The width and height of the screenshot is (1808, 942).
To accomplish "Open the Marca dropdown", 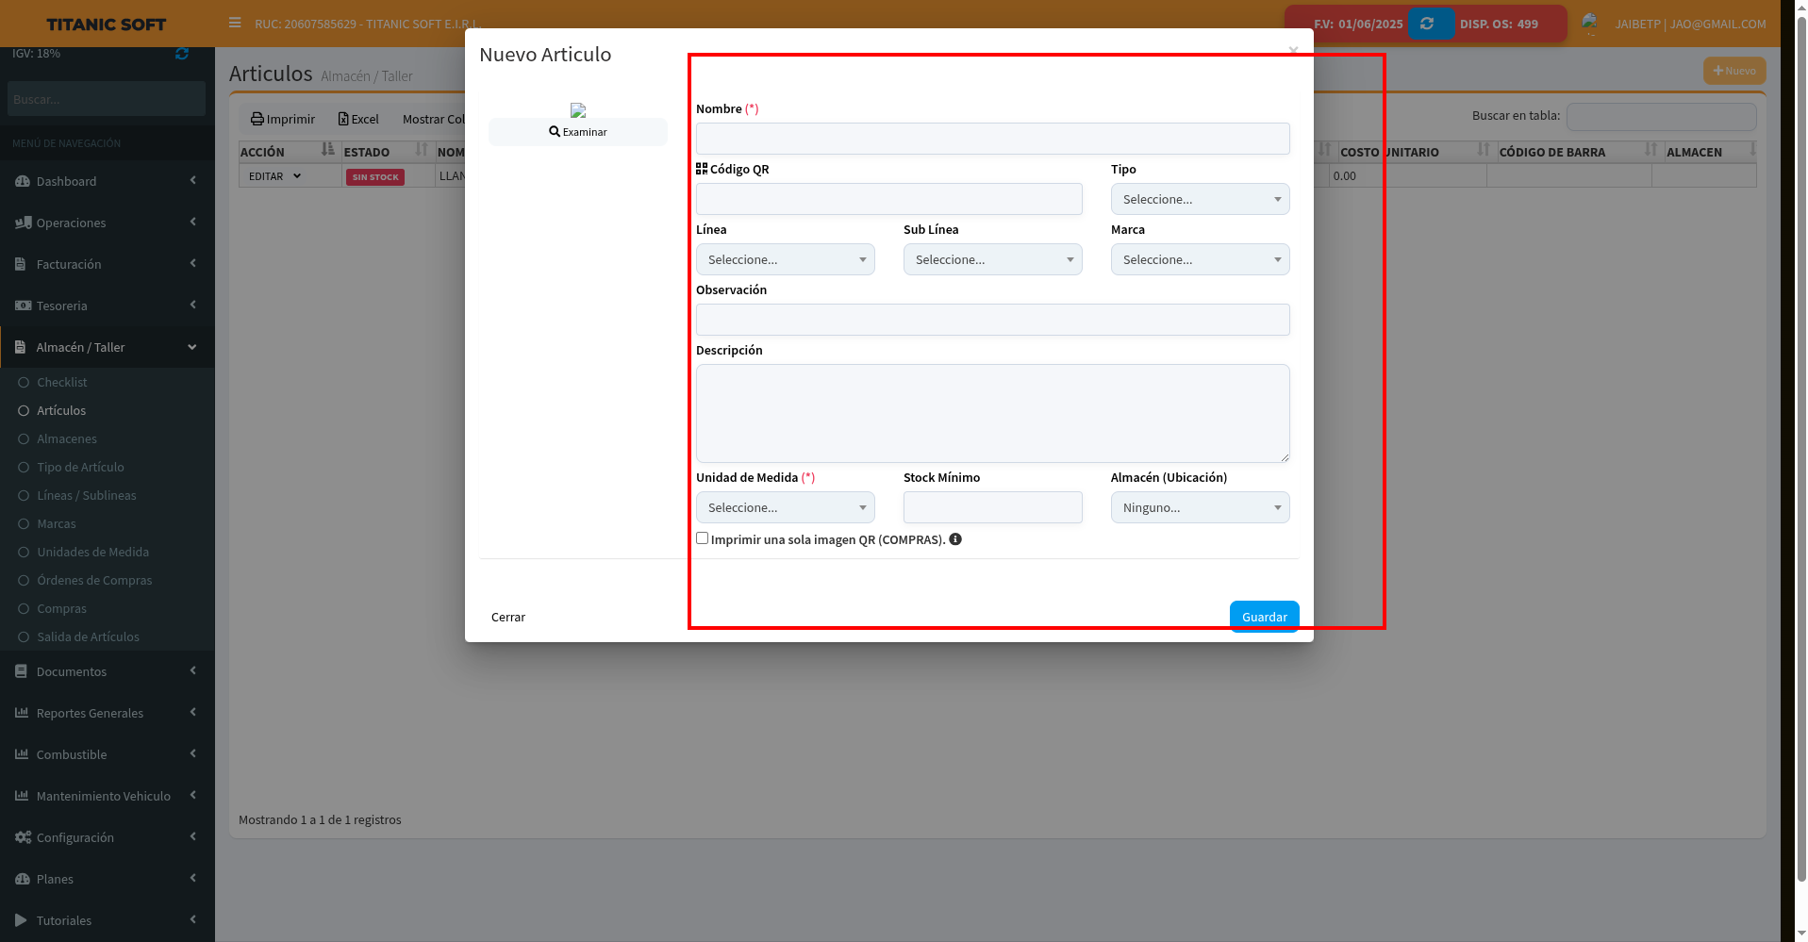I will tap(1200, 259).
